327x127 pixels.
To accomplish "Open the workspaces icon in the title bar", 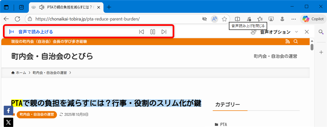I will click(7, 7).
